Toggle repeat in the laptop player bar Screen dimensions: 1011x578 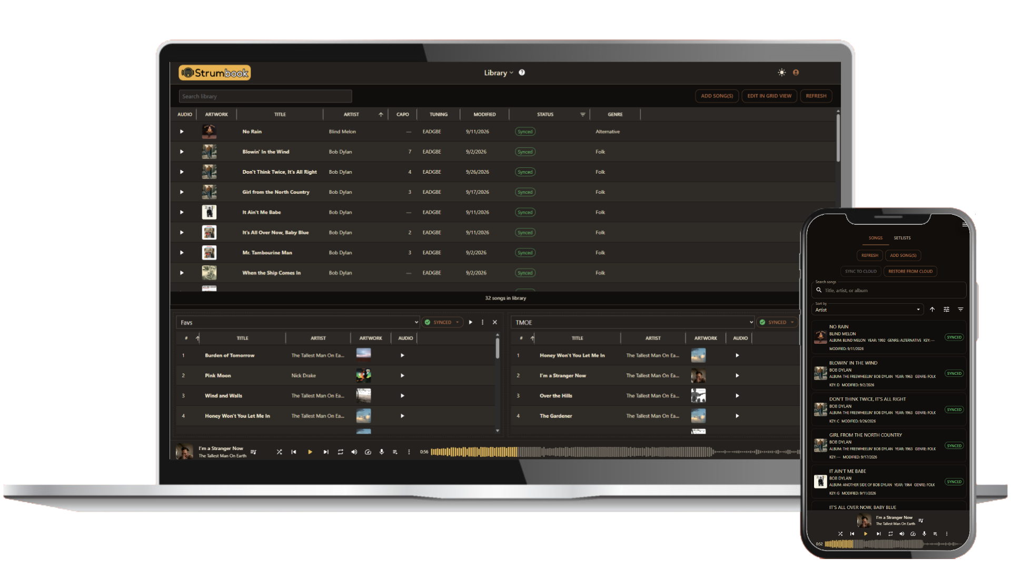340,452
